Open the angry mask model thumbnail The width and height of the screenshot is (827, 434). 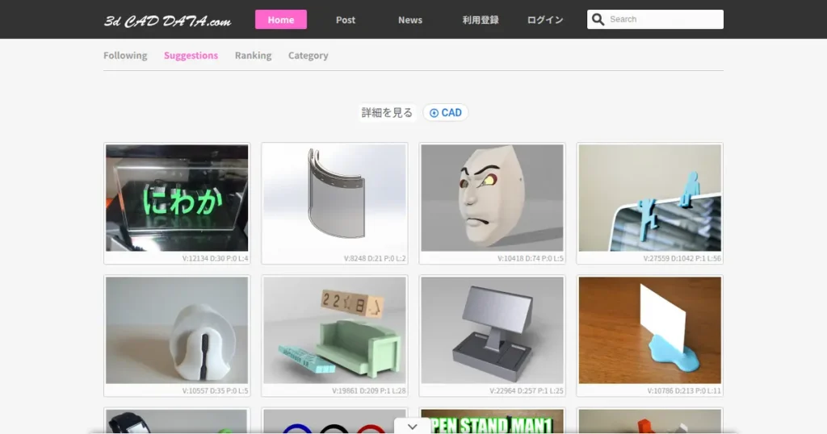point(492,198)
